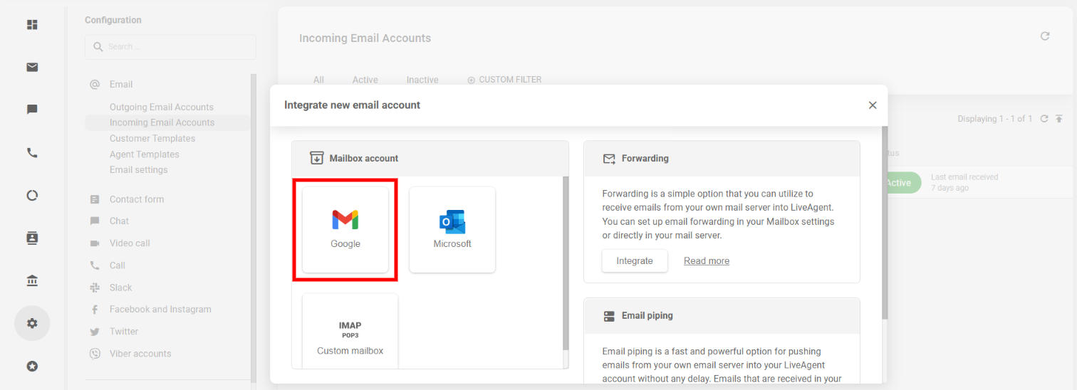1077x390 pixels.
Task: Click the Configuration search field
Action: [x=171, y=47]
